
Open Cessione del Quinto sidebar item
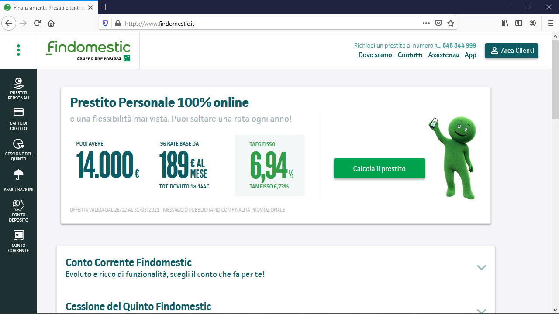18,150
